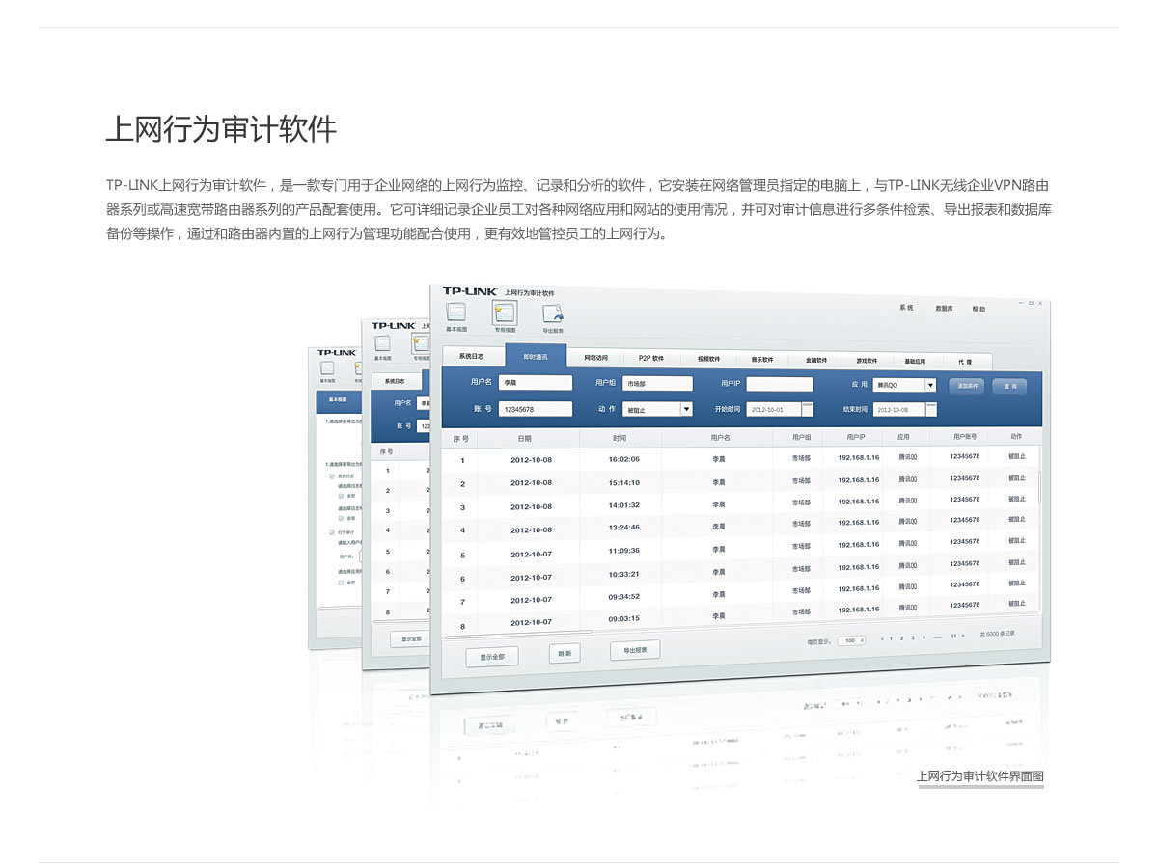Open the 帮助 menu
This screenshot has height=868, width=1158.
(979, 309)
